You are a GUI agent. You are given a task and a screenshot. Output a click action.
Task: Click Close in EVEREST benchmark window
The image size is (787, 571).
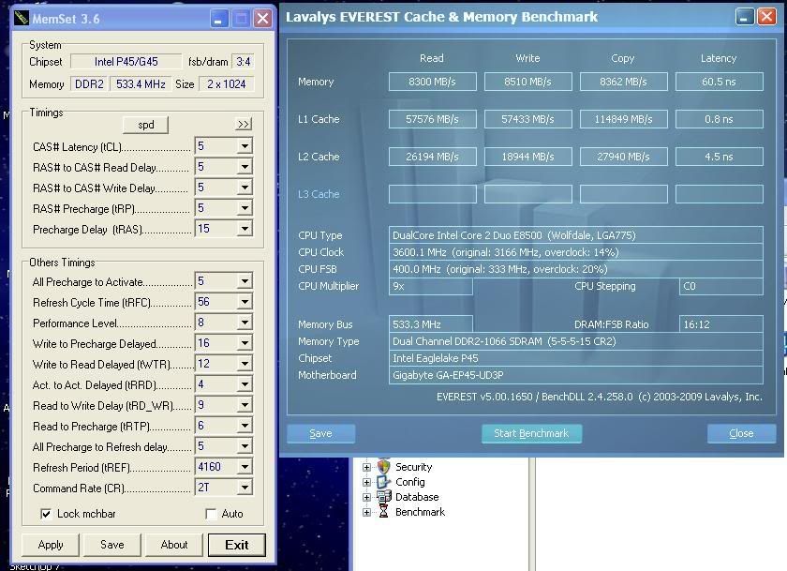[741, 433]
